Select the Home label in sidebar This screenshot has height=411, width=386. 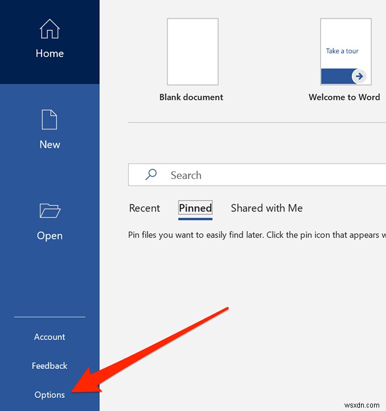[50, 53]
